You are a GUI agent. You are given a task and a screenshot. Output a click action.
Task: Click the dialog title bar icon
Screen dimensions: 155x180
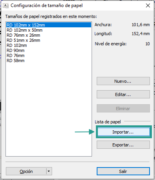pyautogui.click(x=5, y=6)
